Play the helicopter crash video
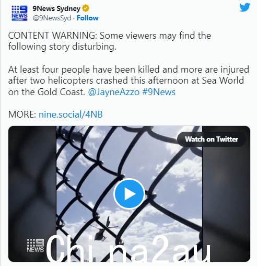This screenshot has width=257, height=266. point(129,194)
